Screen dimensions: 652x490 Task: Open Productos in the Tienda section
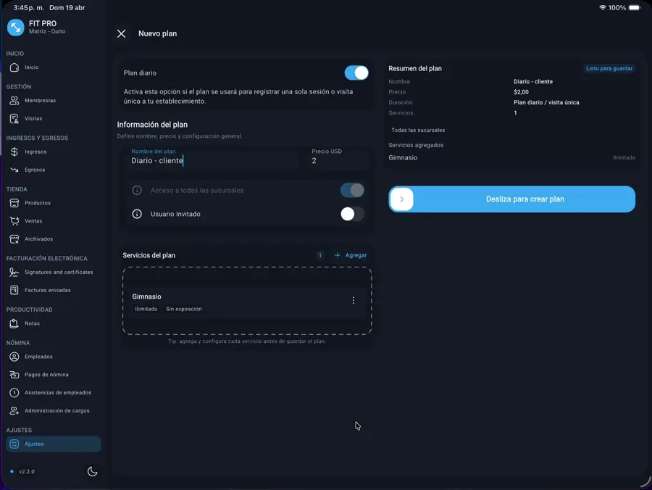(37, 203)
